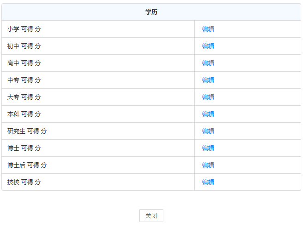Click the 博士后 可得 分 text
Image resolution: width=305 pixels, height=228 pixels.
tap(27, 165)
